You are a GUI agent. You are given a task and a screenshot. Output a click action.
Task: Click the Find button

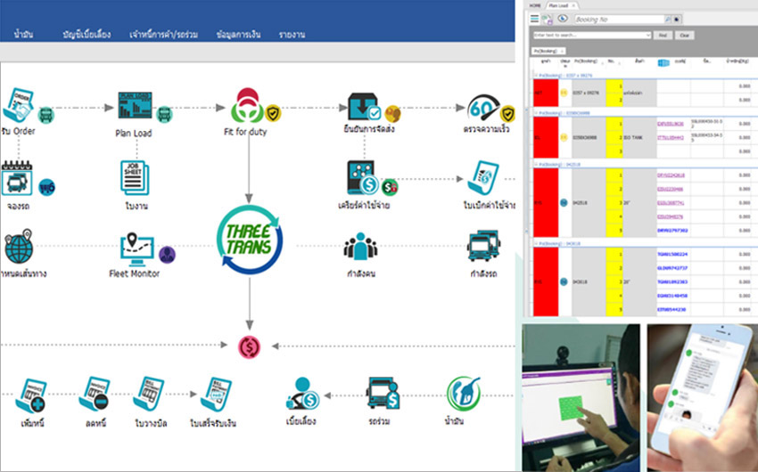(x=663, y=36)
